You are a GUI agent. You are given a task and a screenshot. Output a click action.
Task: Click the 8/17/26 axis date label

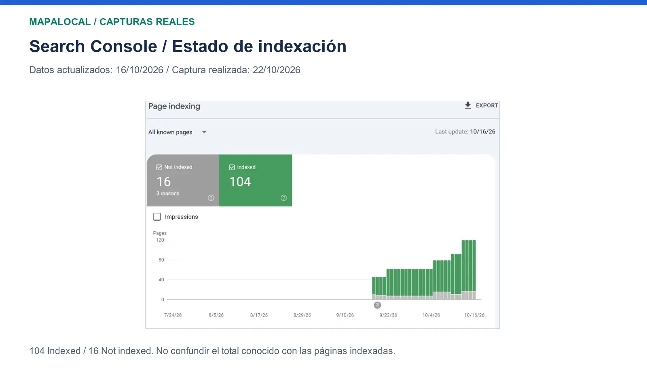click(x=259, y=315)
